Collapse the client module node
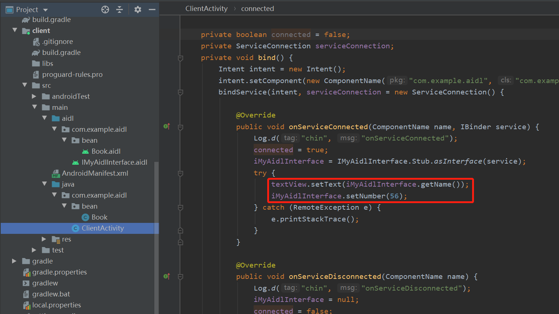Screen dimensions: 559x314 coord(15,30)
